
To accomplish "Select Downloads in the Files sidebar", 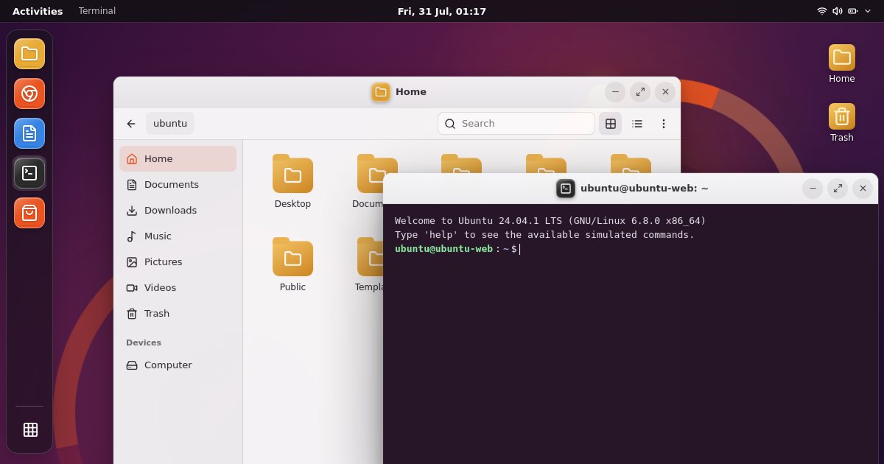I will [178, 210].
